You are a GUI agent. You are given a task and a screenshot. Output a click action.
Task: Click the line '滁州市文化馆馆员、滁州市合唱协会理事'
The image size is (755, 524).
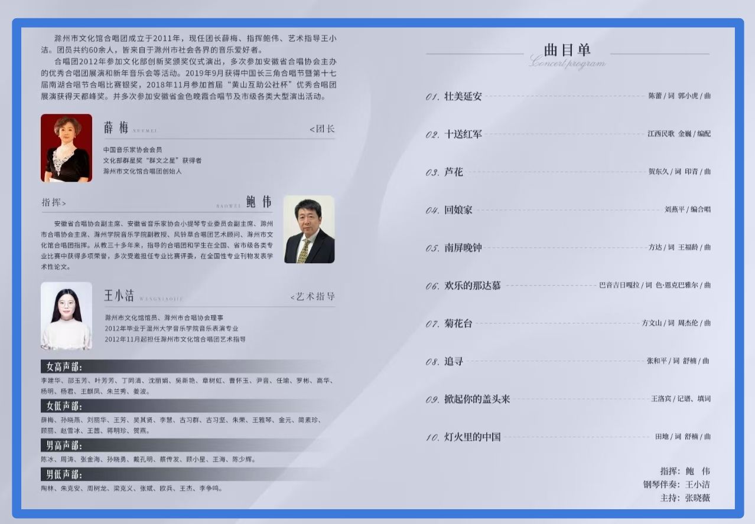tap(164, 317)
